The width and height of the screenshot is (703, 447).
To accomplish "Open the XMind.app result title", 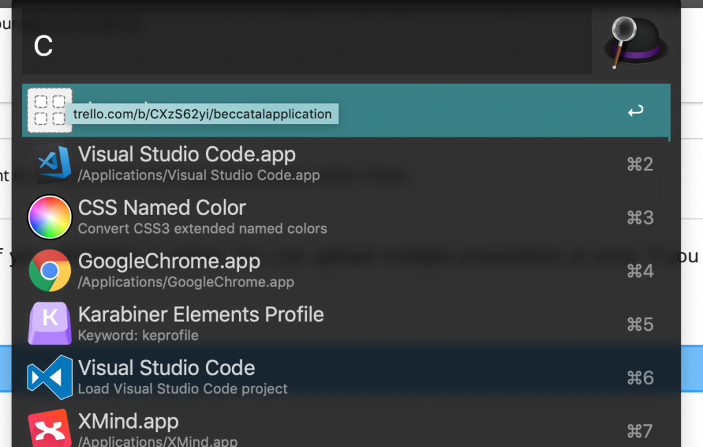I will pyautogui.click(x=128, y=421).
